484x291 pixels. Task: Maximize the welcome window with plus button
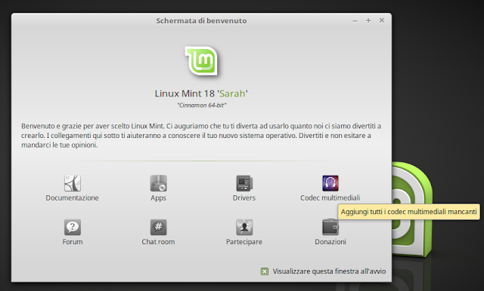point(368,20)
